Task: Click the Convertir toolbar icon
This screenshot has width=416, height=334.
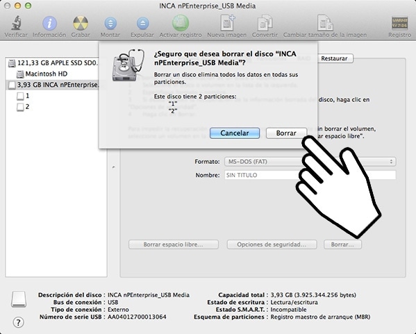Action: click(265, 23)
